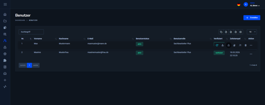Open the checklist icon in sidebar
The image size is (265, 105).
5,67
